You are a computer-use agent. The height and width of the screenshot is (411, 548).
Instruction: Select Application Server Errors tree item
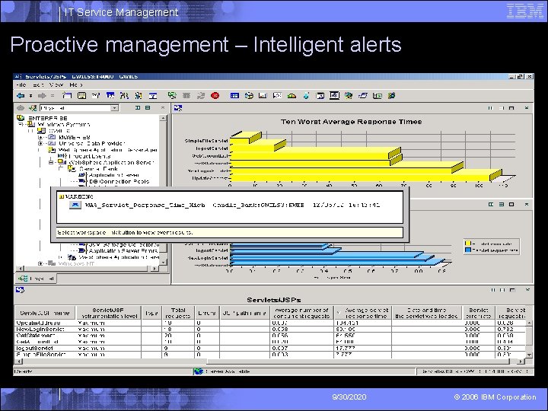pyautogui.click(x=123, y=250)
